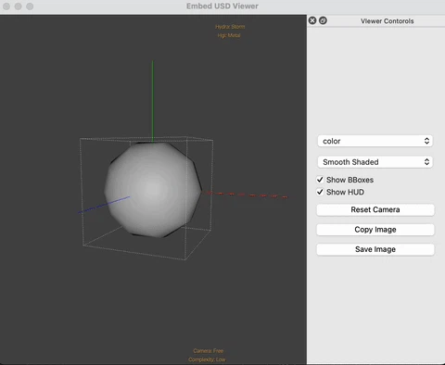
Task: Click the gray sphere in the viewport
Action: (x=153, y=189)
